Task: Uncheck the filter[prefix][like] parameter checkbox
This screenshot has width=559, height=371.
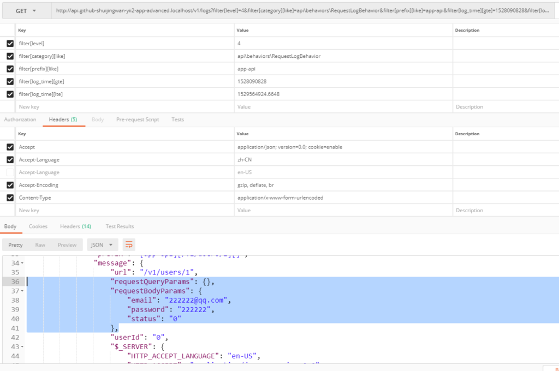Action: [10, 69]
